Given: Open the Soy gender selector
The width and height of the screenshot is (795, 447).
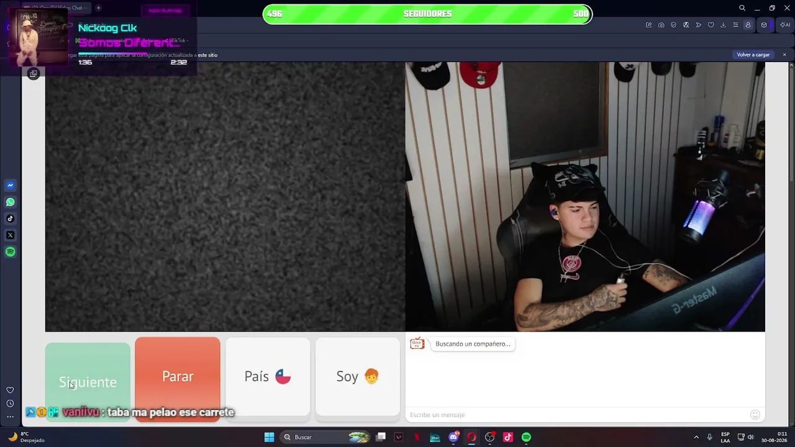Looking at the screenshot, I should 358,376.
